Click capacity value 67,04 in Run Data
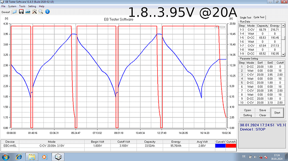This screenshot has width=288, height=161. click(263, 46)
